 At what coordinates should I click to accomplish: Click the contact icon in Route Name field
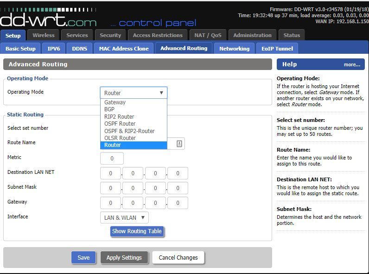179,144
